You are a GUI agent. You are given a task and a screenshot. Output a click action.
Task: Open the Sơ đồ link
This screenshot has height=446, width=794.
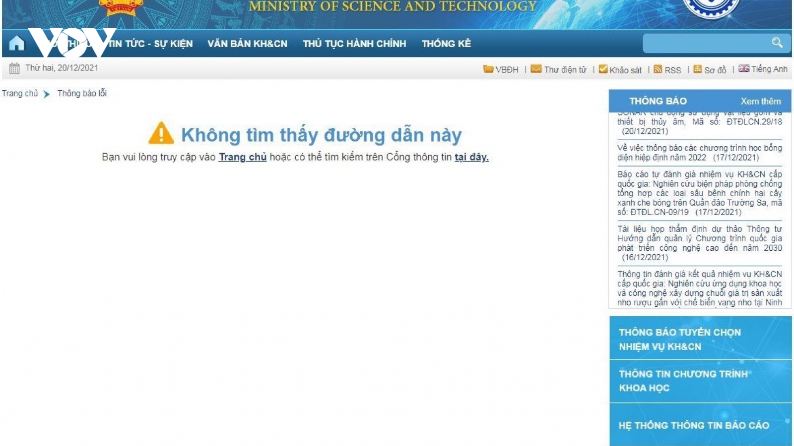715,70
